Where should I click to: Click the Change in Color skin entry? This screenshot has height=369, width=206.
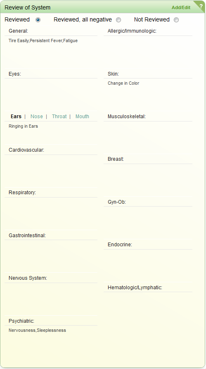(123, 83)
